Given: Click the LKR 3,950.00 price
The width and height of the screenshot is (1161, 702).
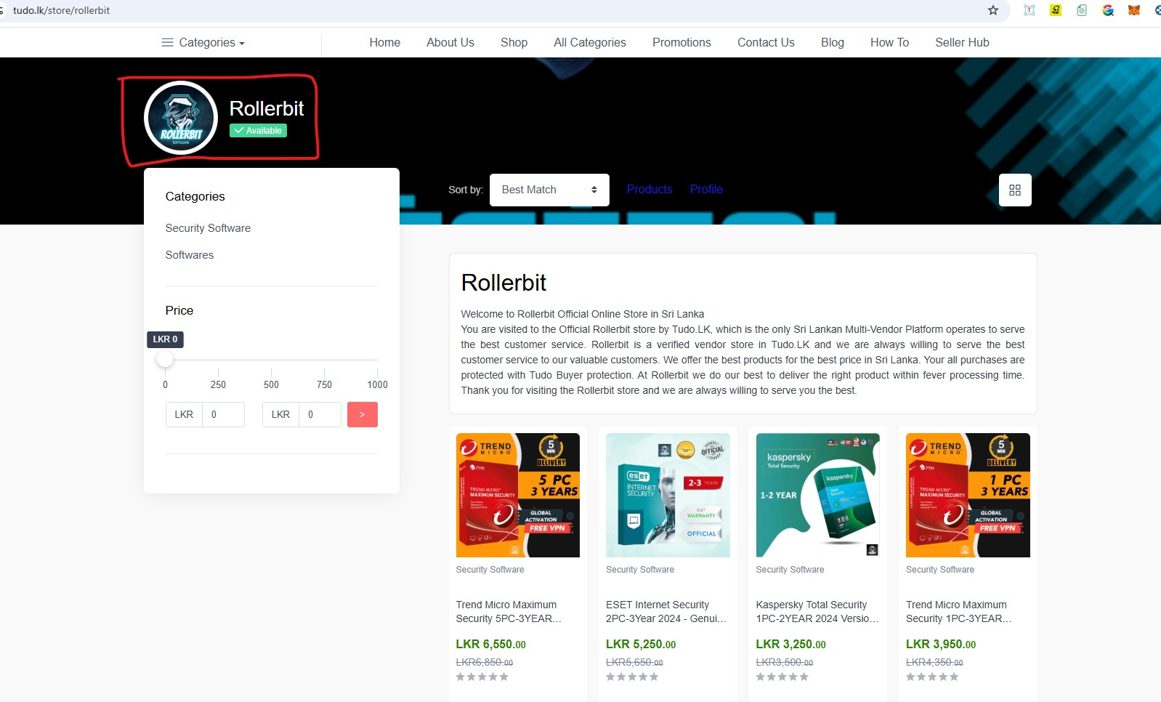Looking at the screenshot, I should [x=941, y=645].
